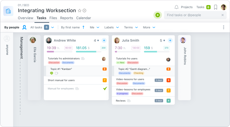Click the bookmark icon in header
This screenshot has width=230, height=127.
click(x=216, y=7)
